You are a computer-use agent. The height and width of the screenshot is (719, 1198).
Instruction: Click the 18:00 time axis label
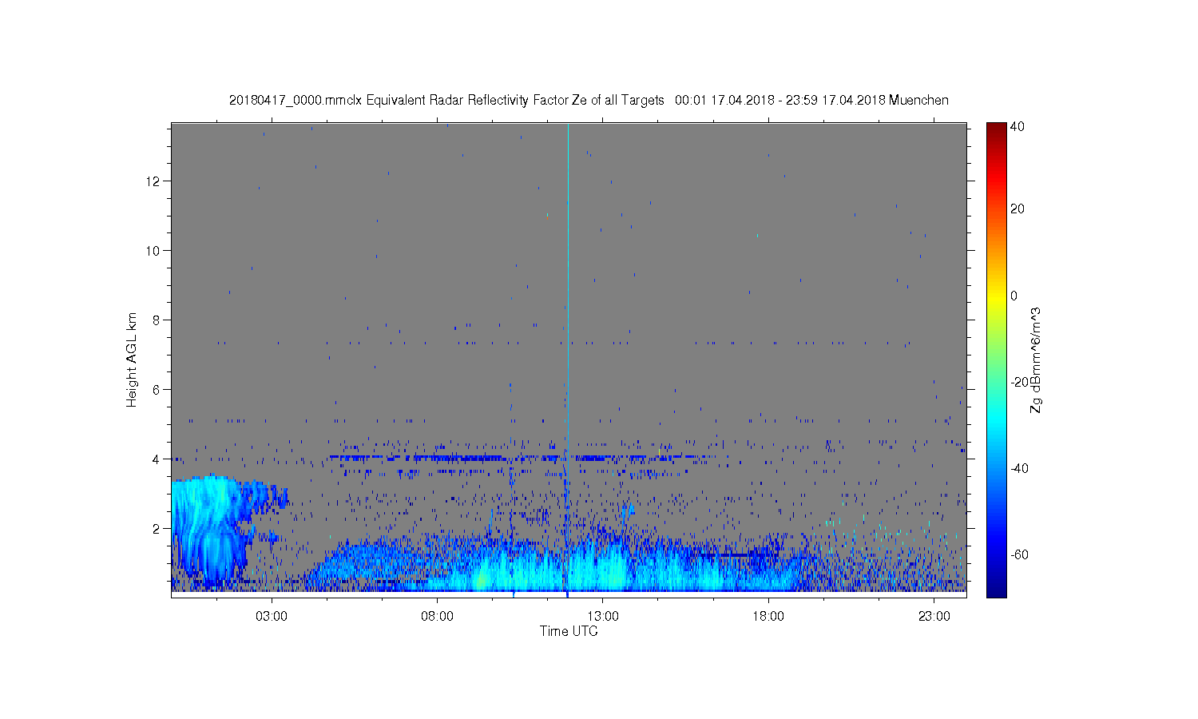(768, 617)
